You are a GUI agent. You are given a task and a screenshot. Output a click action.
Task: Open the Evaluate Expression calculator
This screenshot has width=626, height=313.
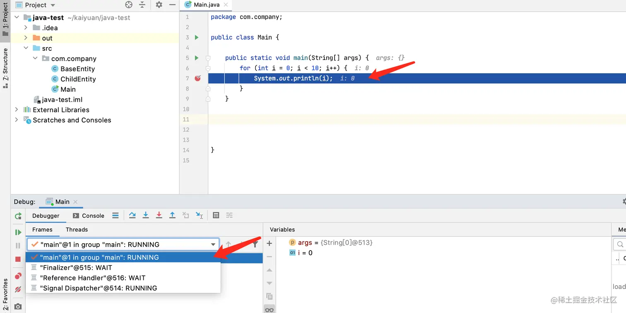point(216,215)
